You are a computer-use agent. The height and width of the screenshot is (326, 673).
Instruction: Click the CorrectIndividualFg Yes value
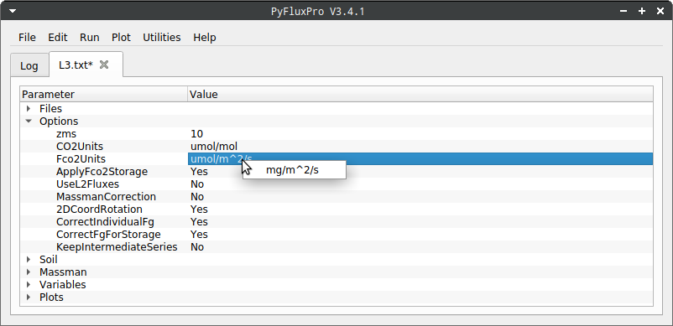tap(199, 222)
